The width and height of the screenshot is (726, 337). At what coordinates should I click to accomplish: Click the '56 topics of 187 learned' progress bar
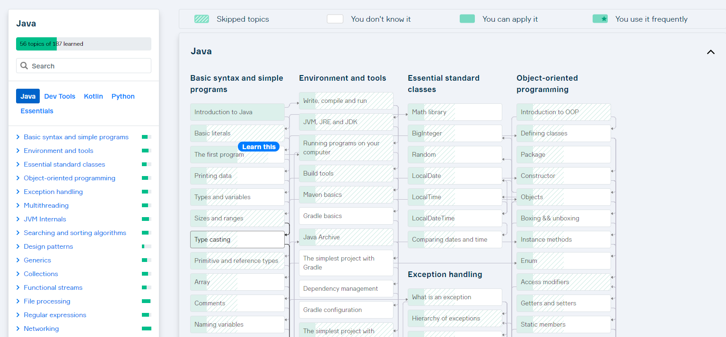[x=83, y=44]
